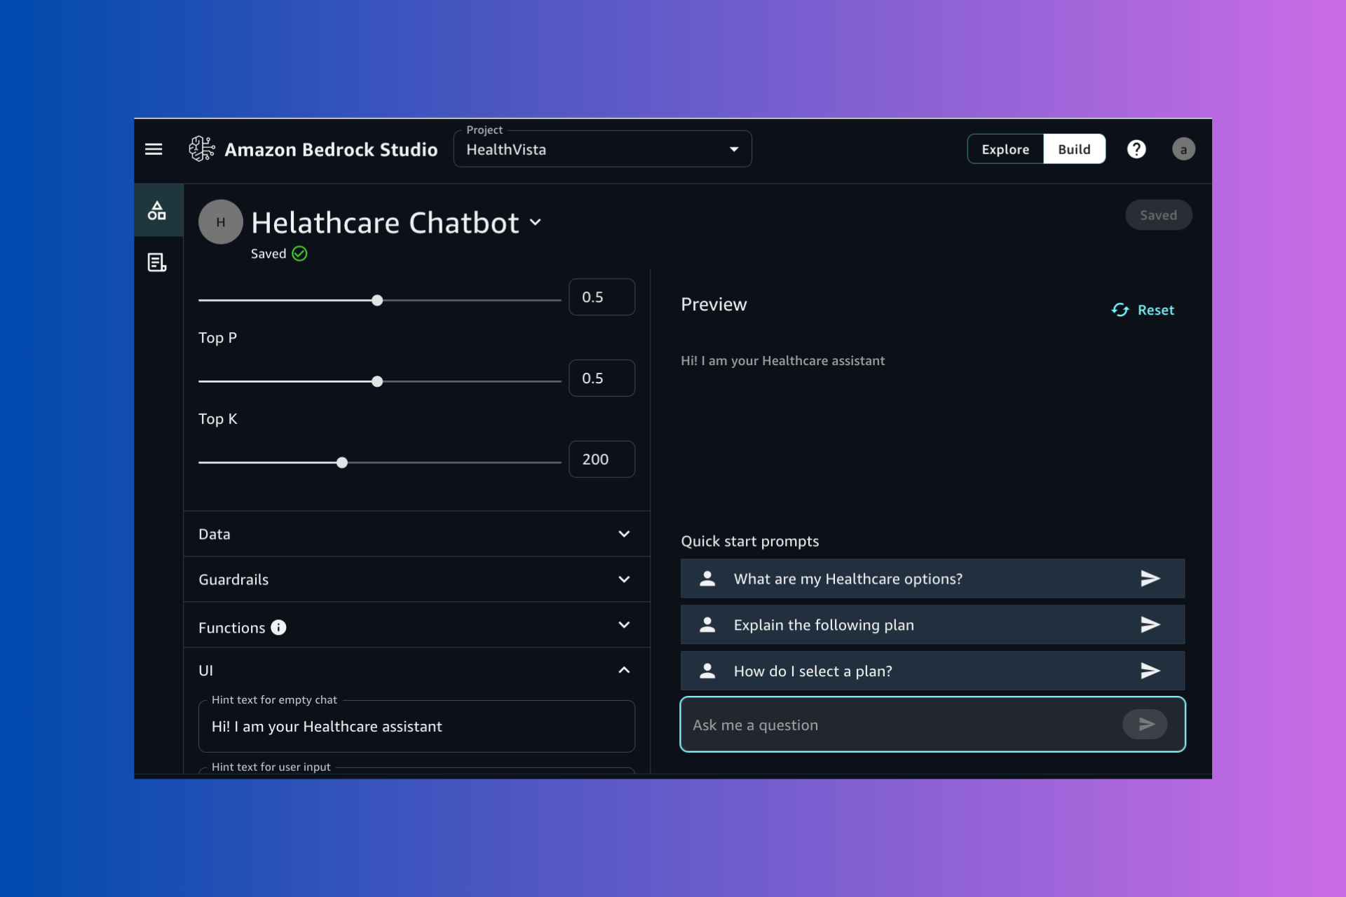1346x897 pixels.
Task: Open the help question mark icon
Action: tap(1136, 149)
